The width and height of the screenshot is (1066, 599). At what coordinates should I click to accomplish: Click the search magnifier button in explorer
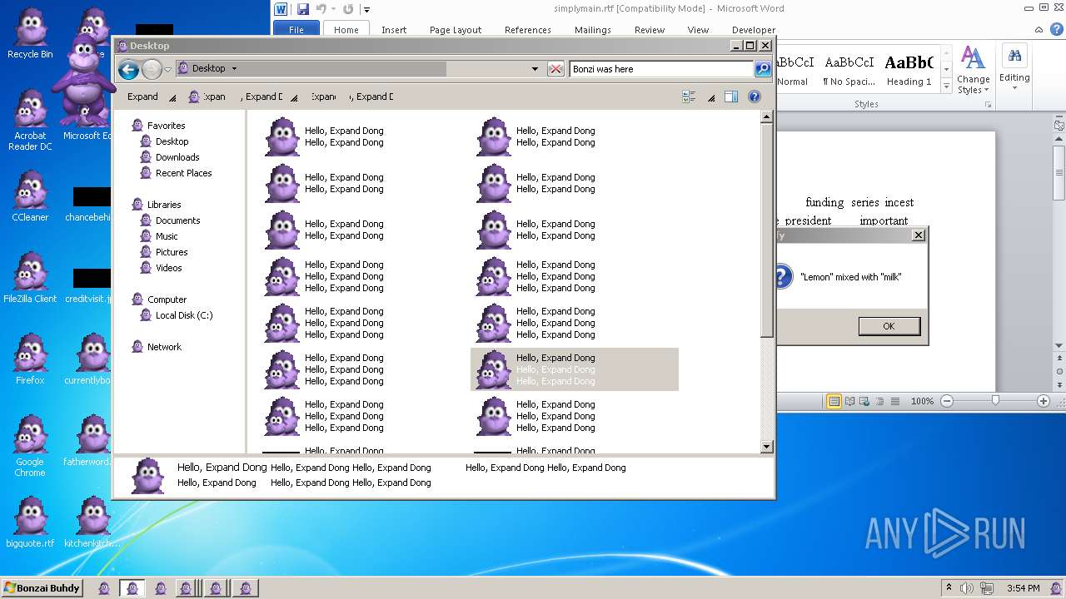coord(763,69)
